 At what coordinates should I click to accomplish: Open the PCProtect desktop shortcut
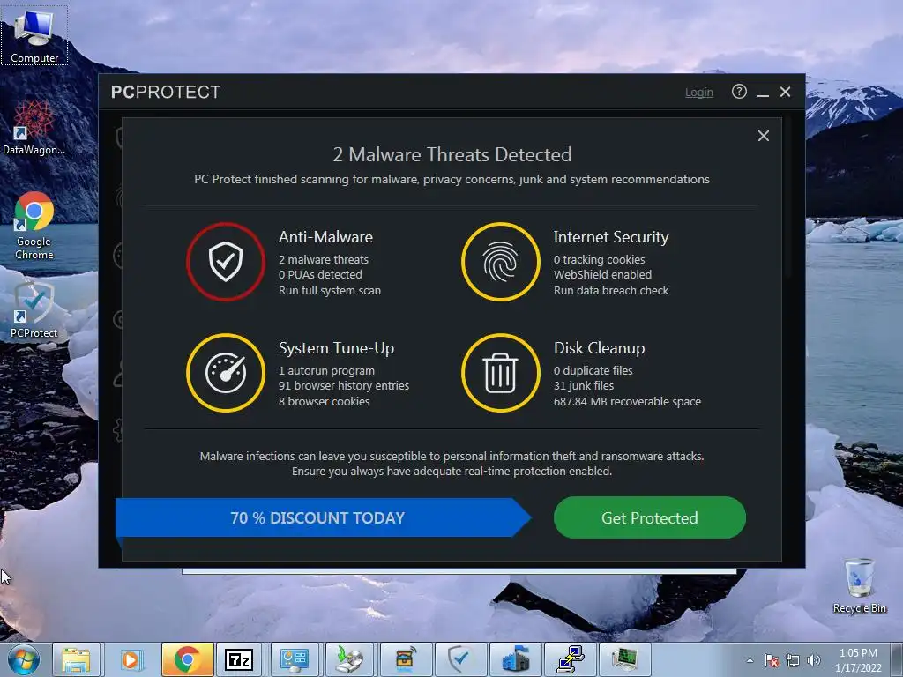(34, 309)
